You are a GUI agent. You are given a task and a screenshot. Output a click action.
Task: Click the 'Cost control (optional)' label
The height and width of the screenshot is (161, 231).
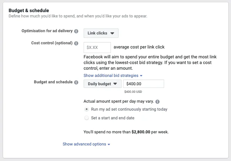pos(51,43)
